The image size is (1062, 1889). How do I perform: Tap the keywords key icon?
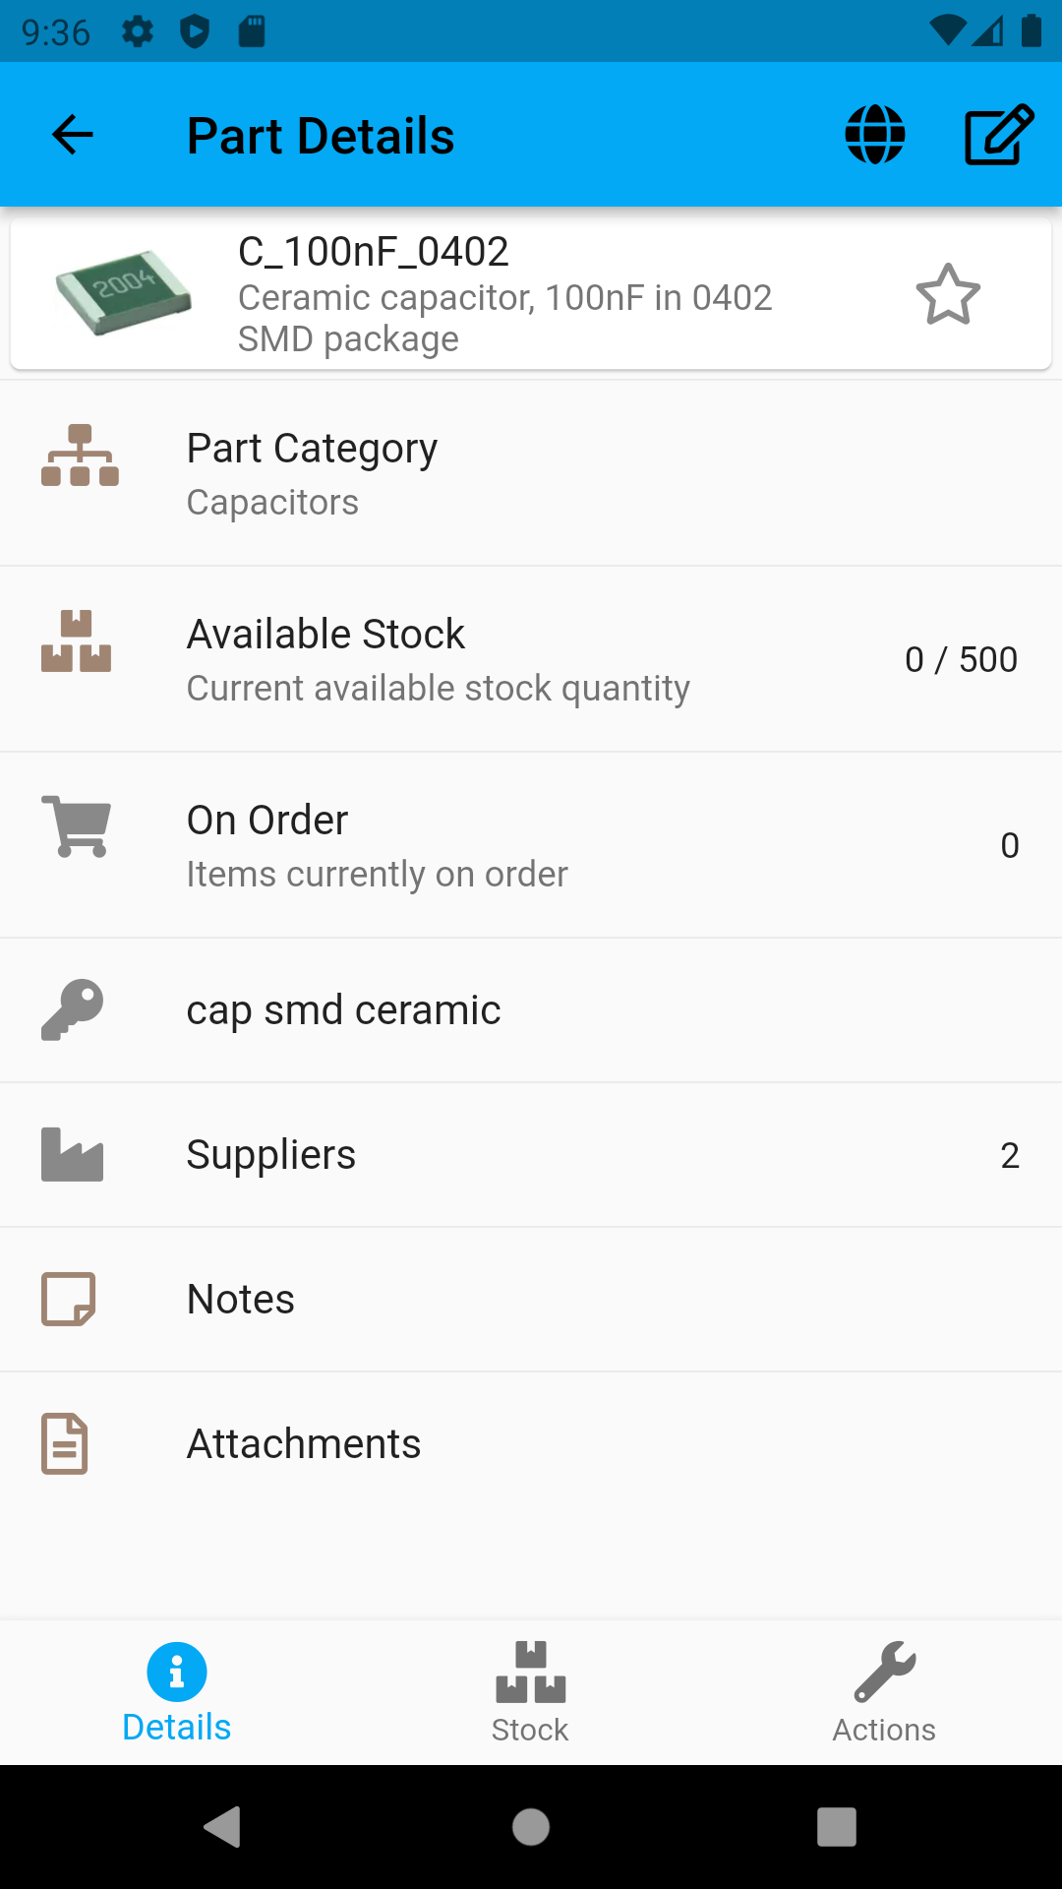(x=73, y=1009)
